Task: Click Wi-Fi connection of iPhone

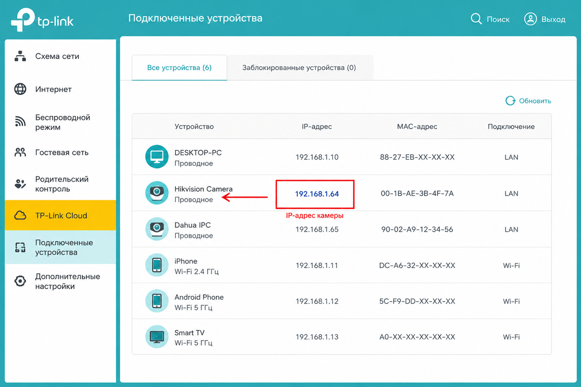Action: pos(511,266)
